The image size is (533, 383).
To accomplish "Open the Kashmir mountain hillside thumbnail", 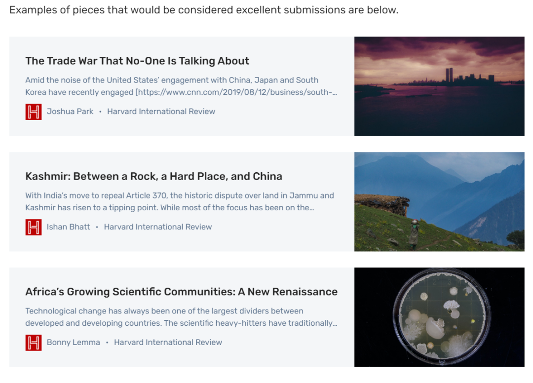I will point(439,202).
